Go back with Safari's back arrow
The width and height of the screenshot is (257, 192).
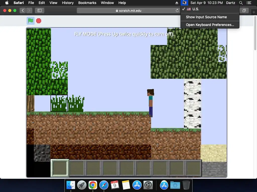[x=23, y=10]
